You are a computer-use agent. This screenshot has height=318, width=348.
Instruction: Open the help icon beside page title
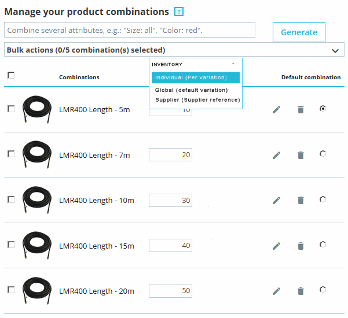(179, 12)
